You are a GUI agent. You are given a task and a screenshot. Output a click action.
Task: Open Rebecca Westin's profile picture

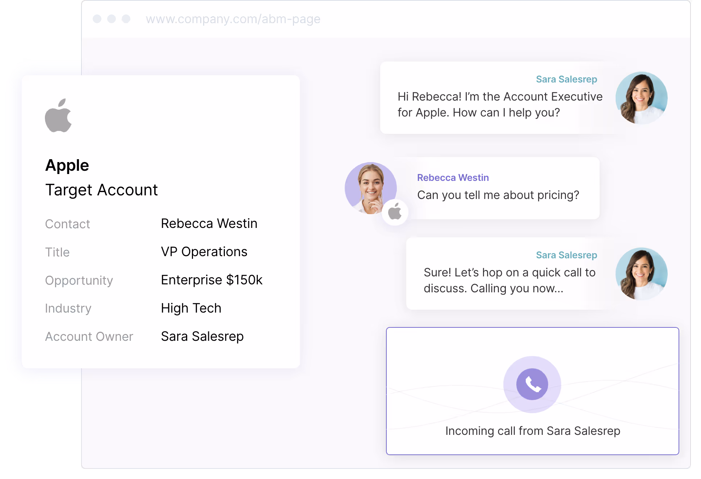[371, 187]
